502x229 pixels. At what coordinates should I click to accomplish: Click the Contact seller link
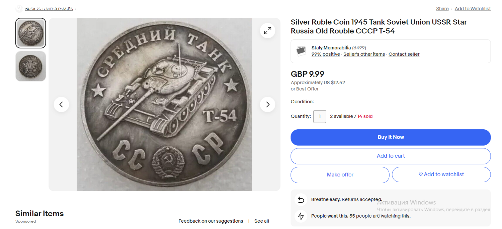click(404, 54)
